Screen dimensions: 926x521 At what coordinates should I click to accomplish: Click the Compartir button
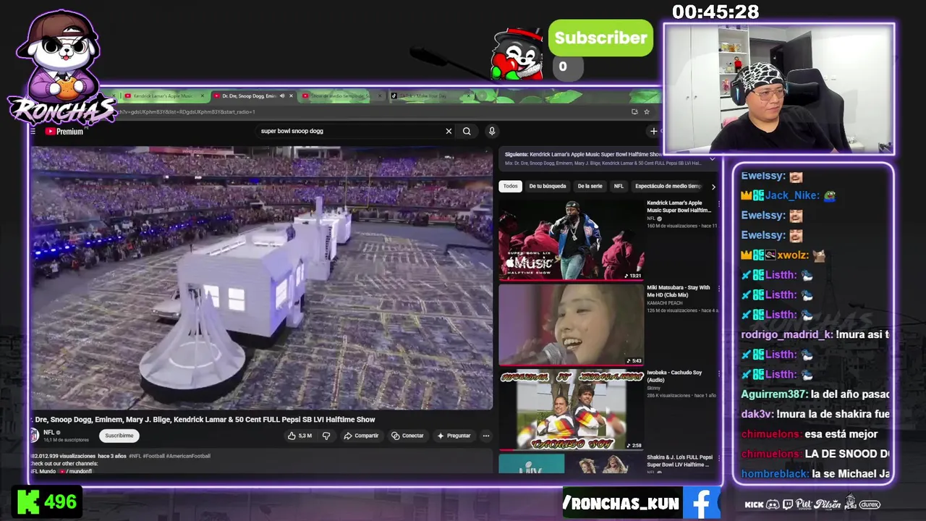tap(361, 436)
